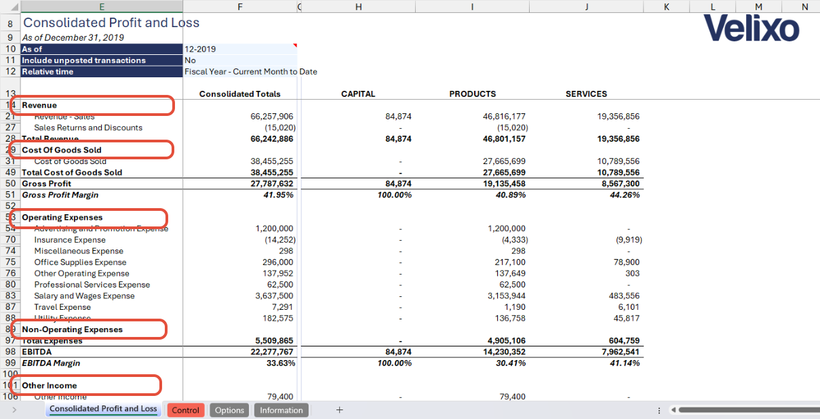Select the Include unposted transactions value No

coord(240,60)
